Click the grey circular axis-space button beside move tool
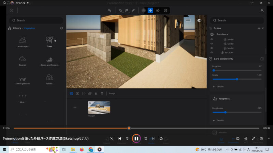The width and height of the screenshot is (273, 153). point(143,11)
